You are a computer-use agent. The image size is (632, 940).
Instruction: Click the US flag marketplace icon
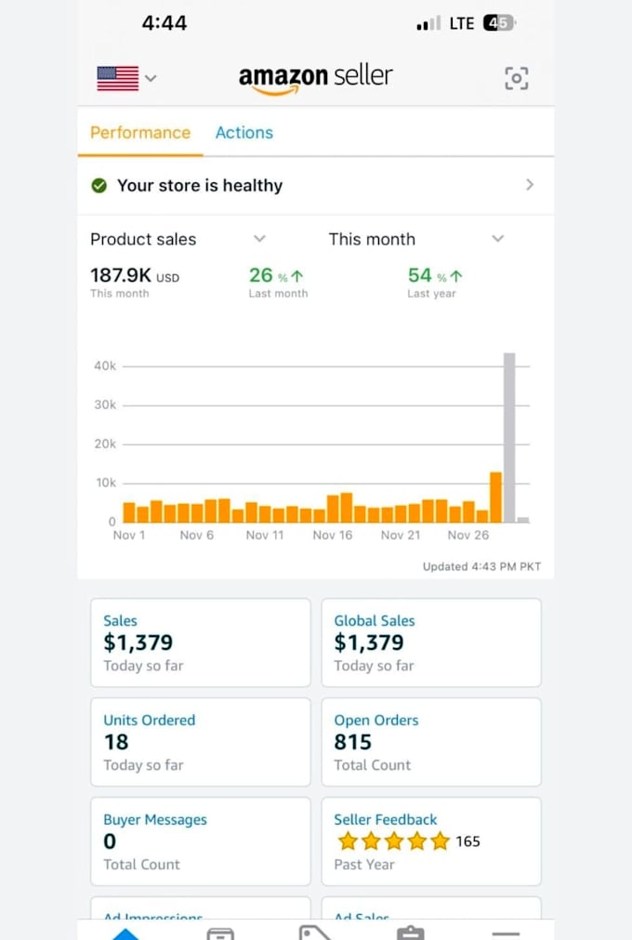117,78
